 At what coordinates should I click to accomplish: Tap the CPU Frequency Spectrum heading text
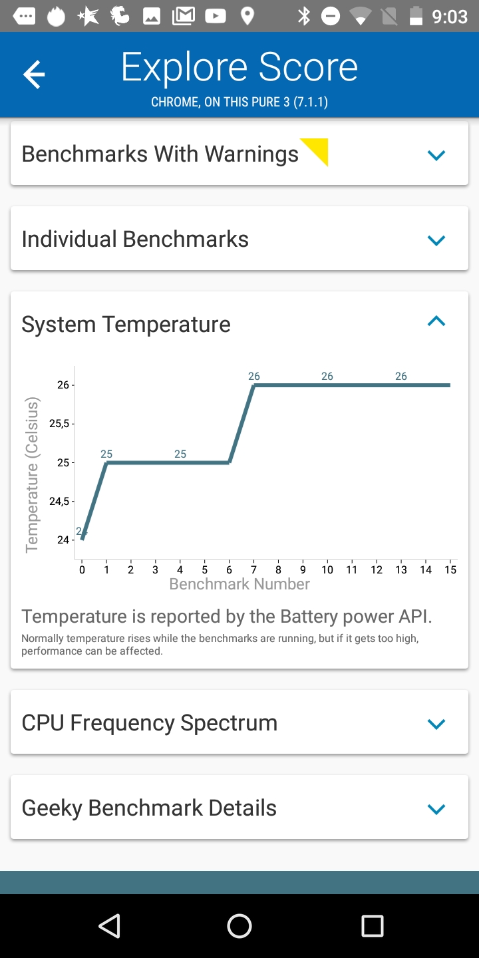[149, 723]
